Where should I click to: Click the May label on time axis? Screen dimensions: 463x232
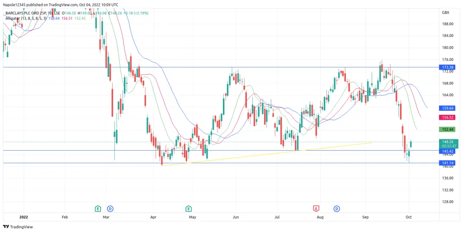coord(192,217)
